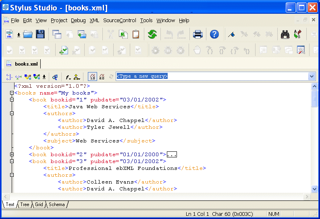Click the green Refresh arrows icon
The width and height of the screenshot is (320, 219).
point(152,35)
